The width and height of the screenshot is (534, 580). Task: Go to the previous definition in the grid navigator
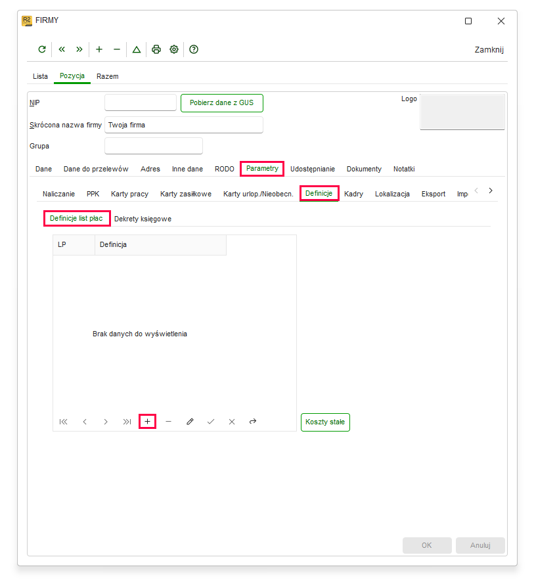click(x=85, y=422)
